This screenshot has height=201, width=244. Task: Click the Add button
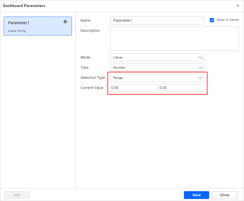click(x=17, y=195)
